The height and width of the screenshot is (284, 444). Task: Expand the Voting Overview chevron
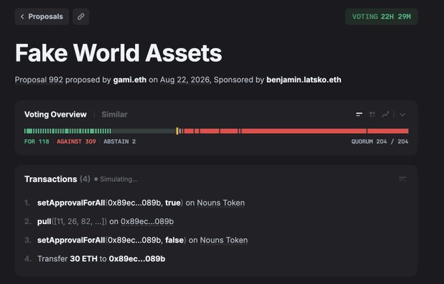[402, 114]
